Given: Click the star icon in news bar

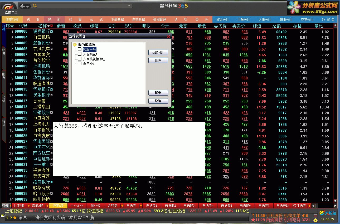Looking at the screenshot, I should pos(15,217).
